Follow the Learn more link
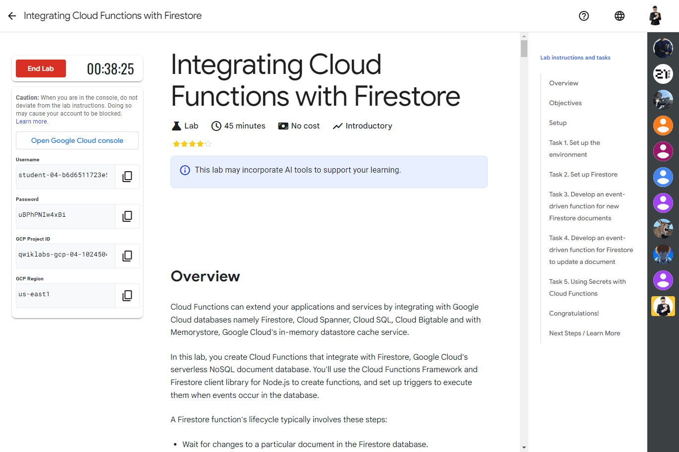The width and height of the screenshot is (679, 452). 32,122
